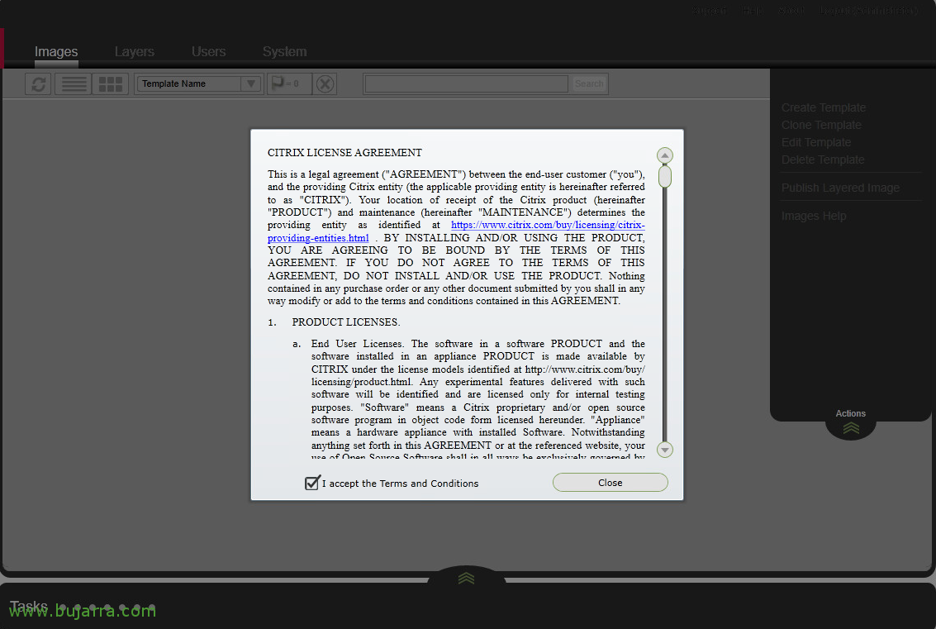
Task: Switch to list view layout
Action: 74,84
